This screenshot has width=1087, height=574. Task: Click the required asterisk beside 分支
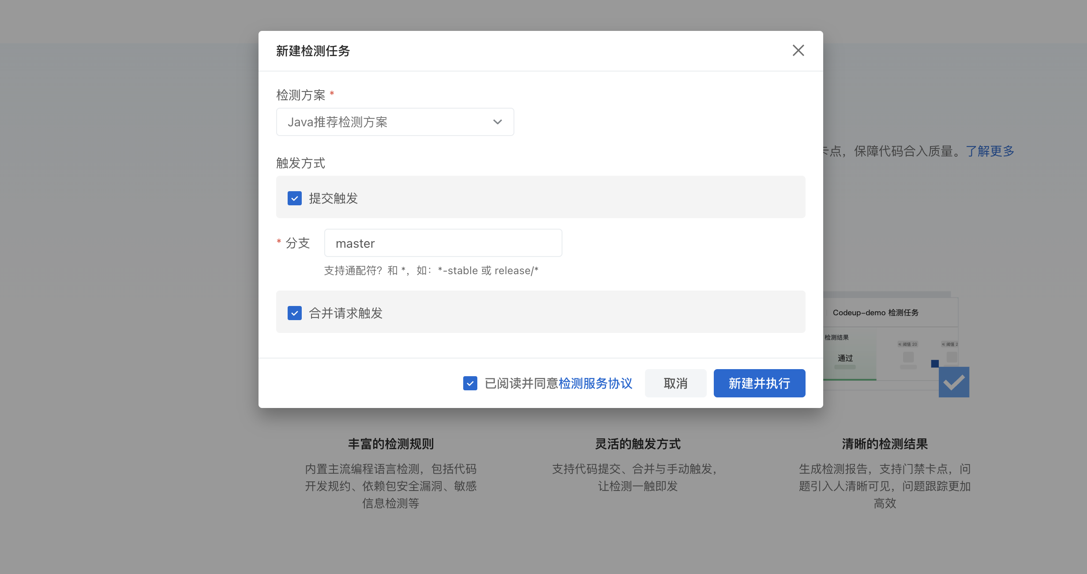279,242
